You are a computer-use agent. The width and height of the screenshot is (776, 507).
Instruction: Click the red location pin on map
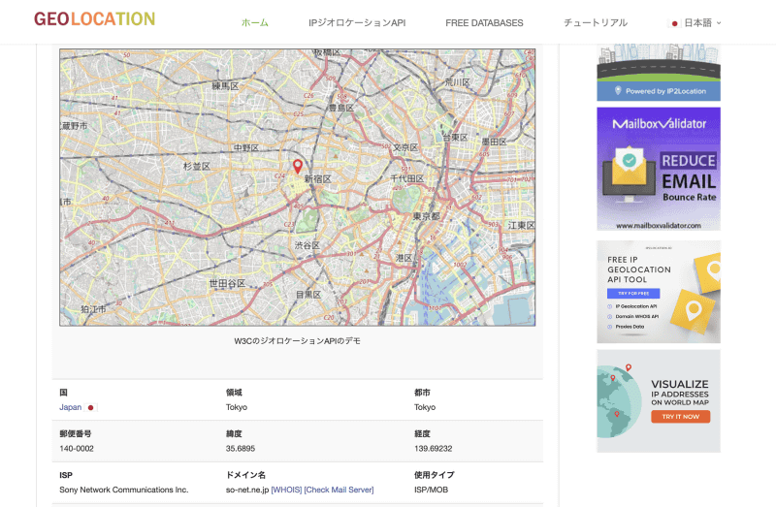298,166
